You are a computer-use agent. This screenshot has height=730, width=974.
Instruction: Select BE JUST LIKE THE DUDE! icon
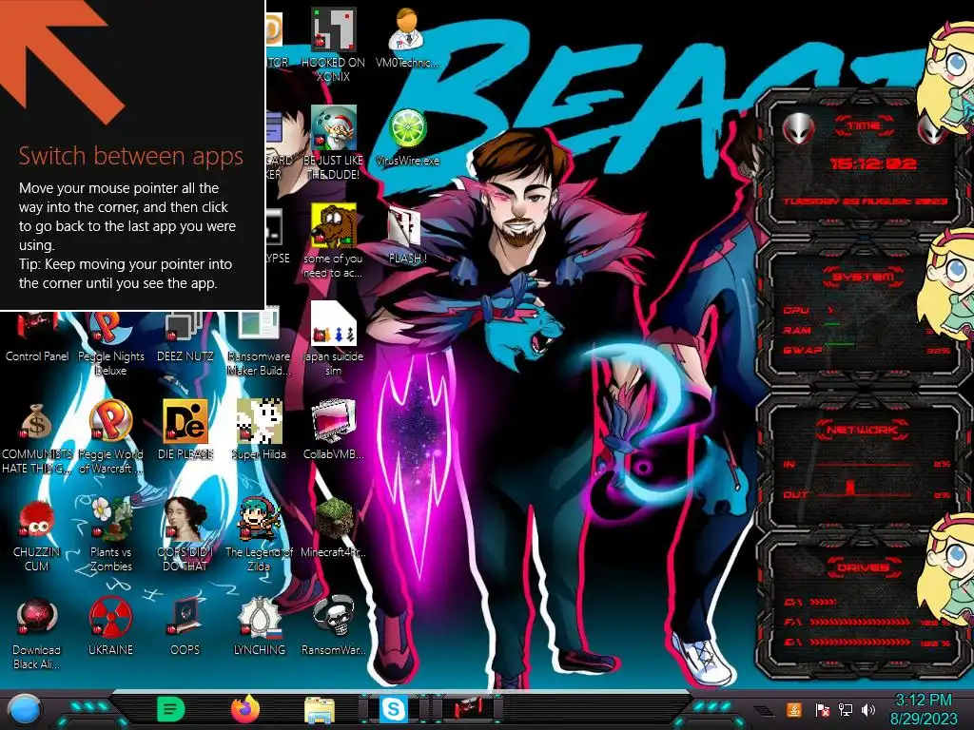[333, 144]
